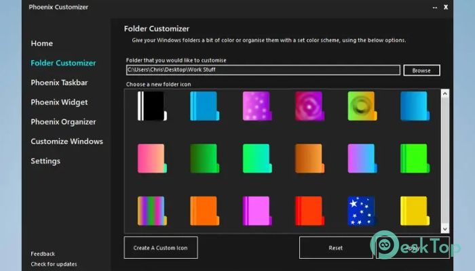Choose the purple sparkle-dotted folder icon

(257, 106)
